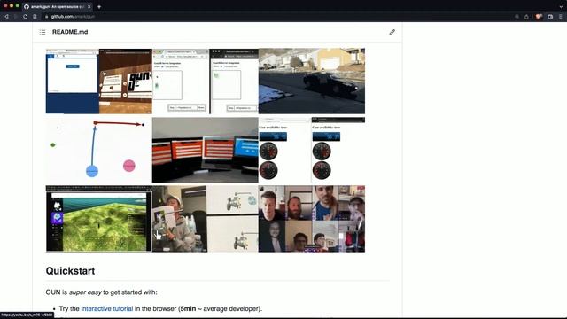Screen dimensions: 567x319
Task: Open the man with white helmet thumbnail
Action: click(x=180, y=219)
